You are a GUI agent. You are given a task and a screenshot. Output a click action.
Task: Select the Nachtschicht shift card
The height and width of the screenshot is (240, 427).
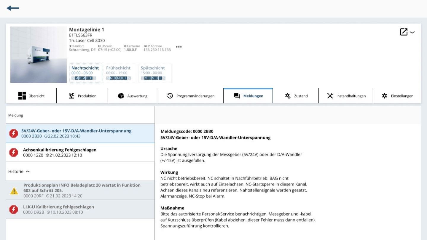point(85,73)
